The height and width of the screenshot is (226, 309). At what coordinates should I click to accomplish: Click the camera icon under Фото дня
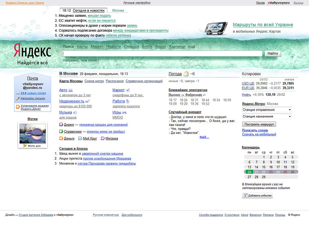tap(25, 146)
